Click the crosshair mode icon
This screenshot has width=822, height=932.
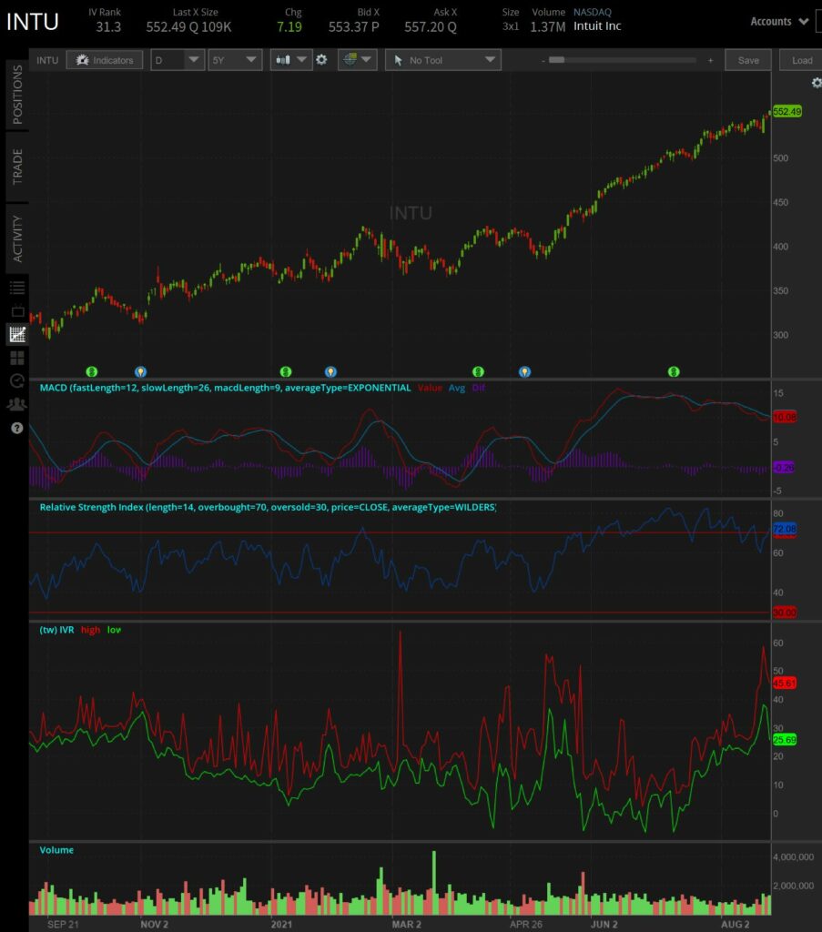click(x=350, y=59)
